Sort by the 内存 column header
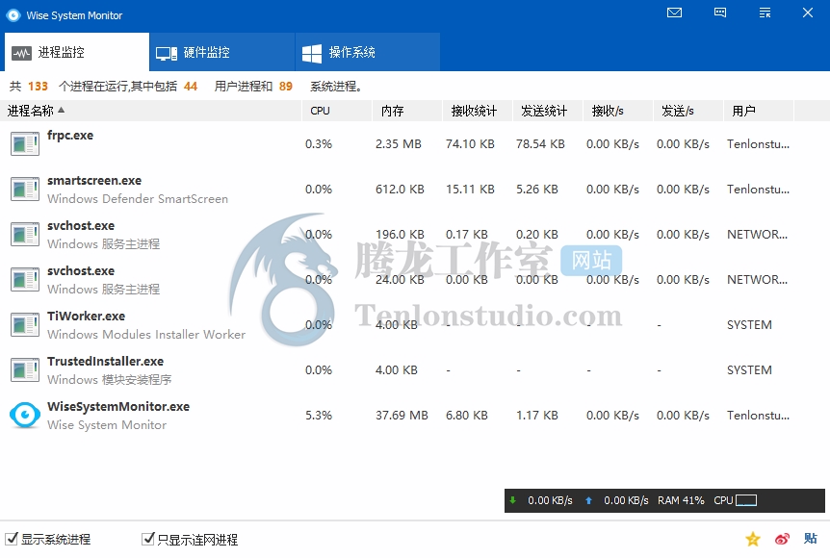 (407, 111)
